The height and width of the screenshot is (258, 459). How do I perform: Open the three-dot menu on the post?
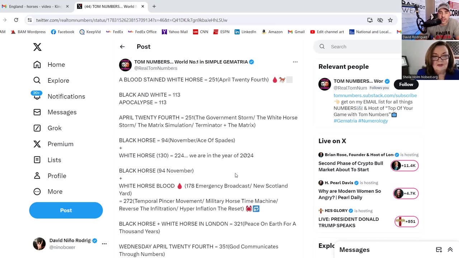(295, 62)
